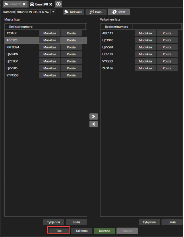Expand the Kamera dropdown list
This screenshot has height=237, width=184.
tap(53, 12)
